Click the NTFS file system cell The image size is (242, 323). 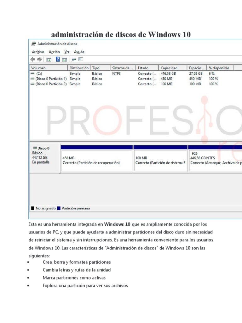pos(117,73)
